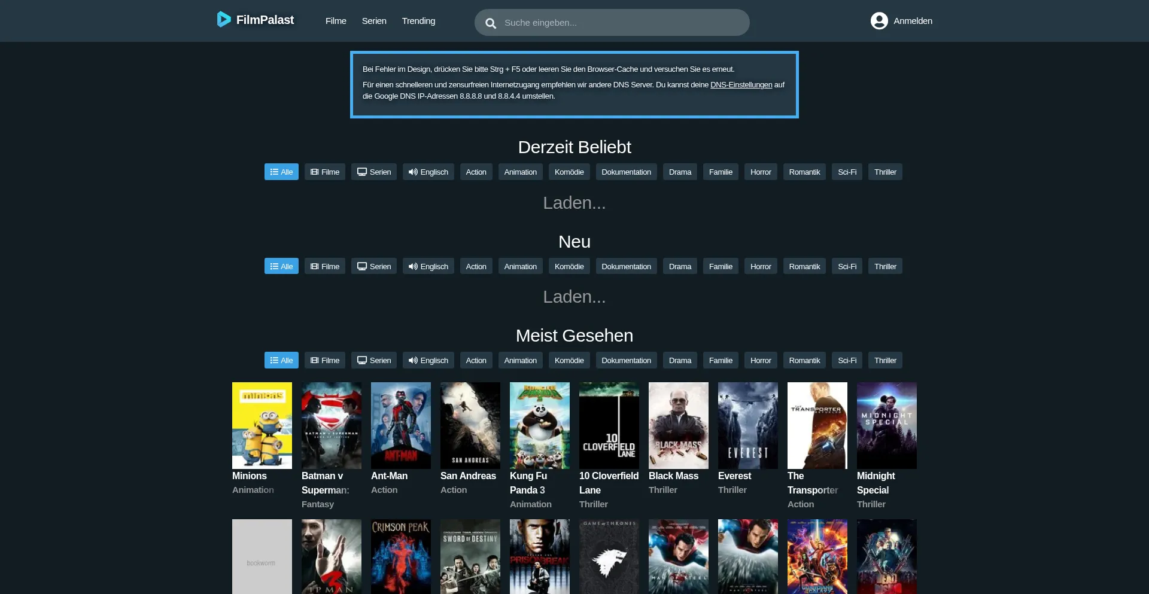Image resolution: width=1149 pixels, height=594 pixels.
Task: Open the Prison Break poster
Action: coord(540,556)
